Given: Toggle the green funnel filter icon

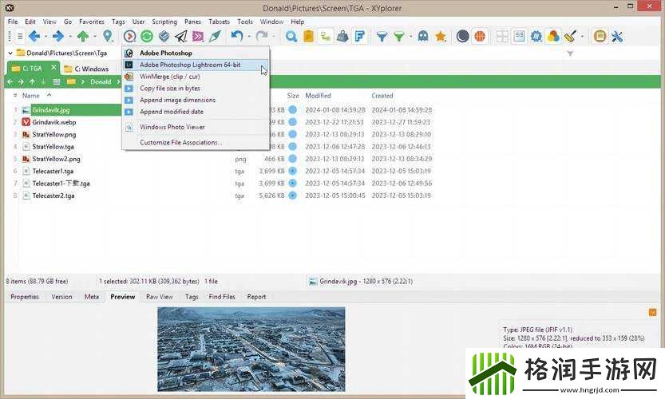Looking at the screenshot, I should pyautogui.click(x=399, y=37).
